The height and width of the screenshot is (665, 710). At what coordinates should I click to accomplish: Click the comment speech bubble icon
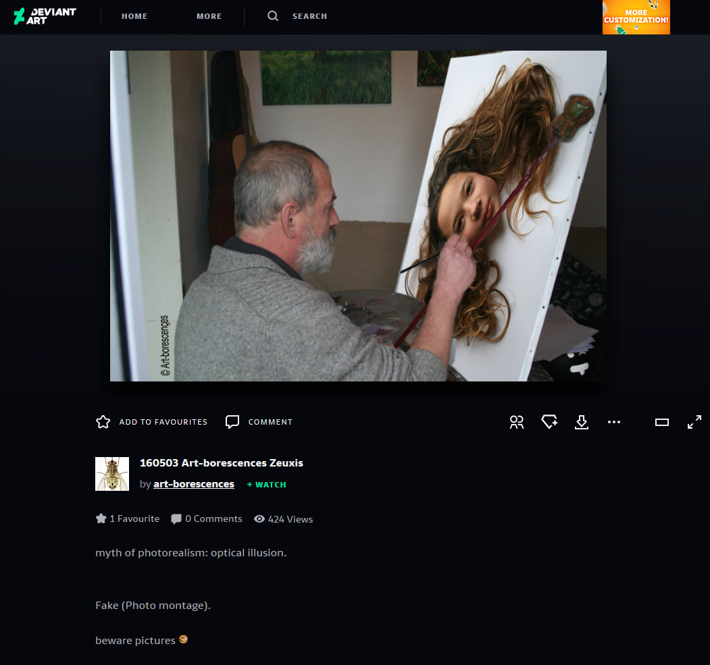pyautogui.click(x=232, y=422)
